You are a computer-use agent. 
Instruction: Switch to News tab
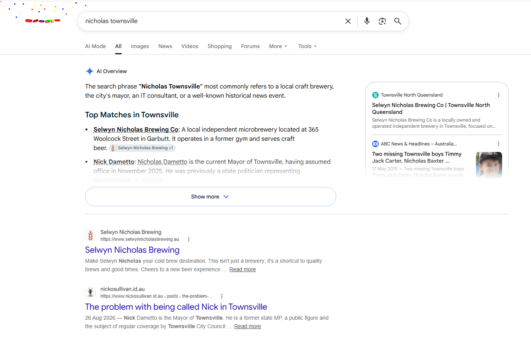165,46
